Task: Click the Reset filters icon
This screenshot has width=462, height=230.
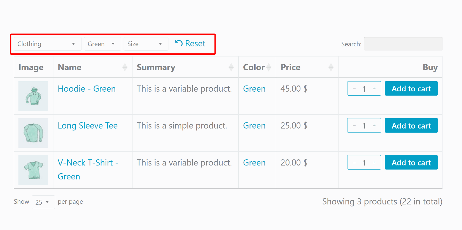Action: pos(179,43)
